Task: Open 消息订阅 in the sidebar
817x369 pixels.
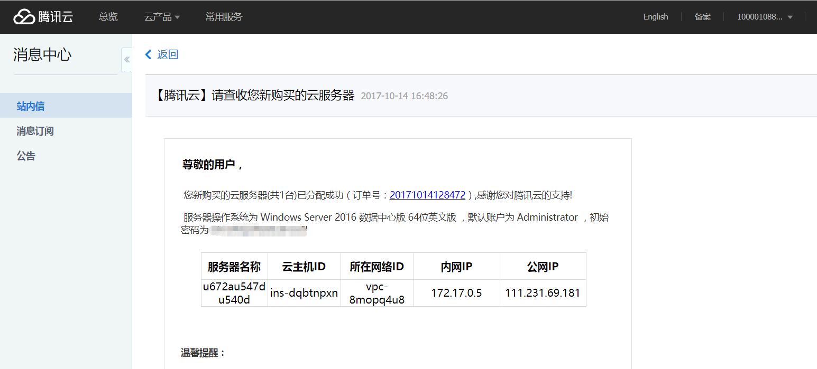Action: [35, 131]
